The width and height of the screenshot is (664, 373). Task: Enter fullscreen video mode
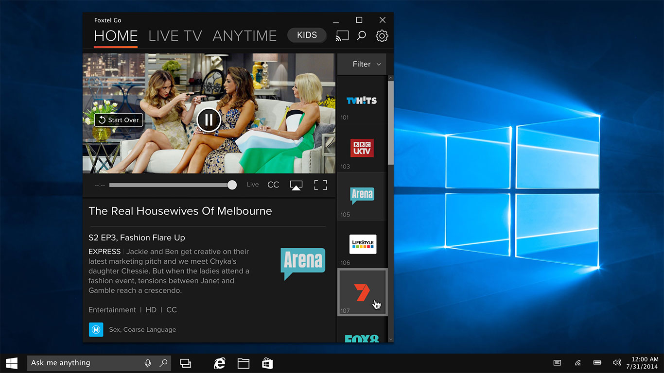coord(320,185)
